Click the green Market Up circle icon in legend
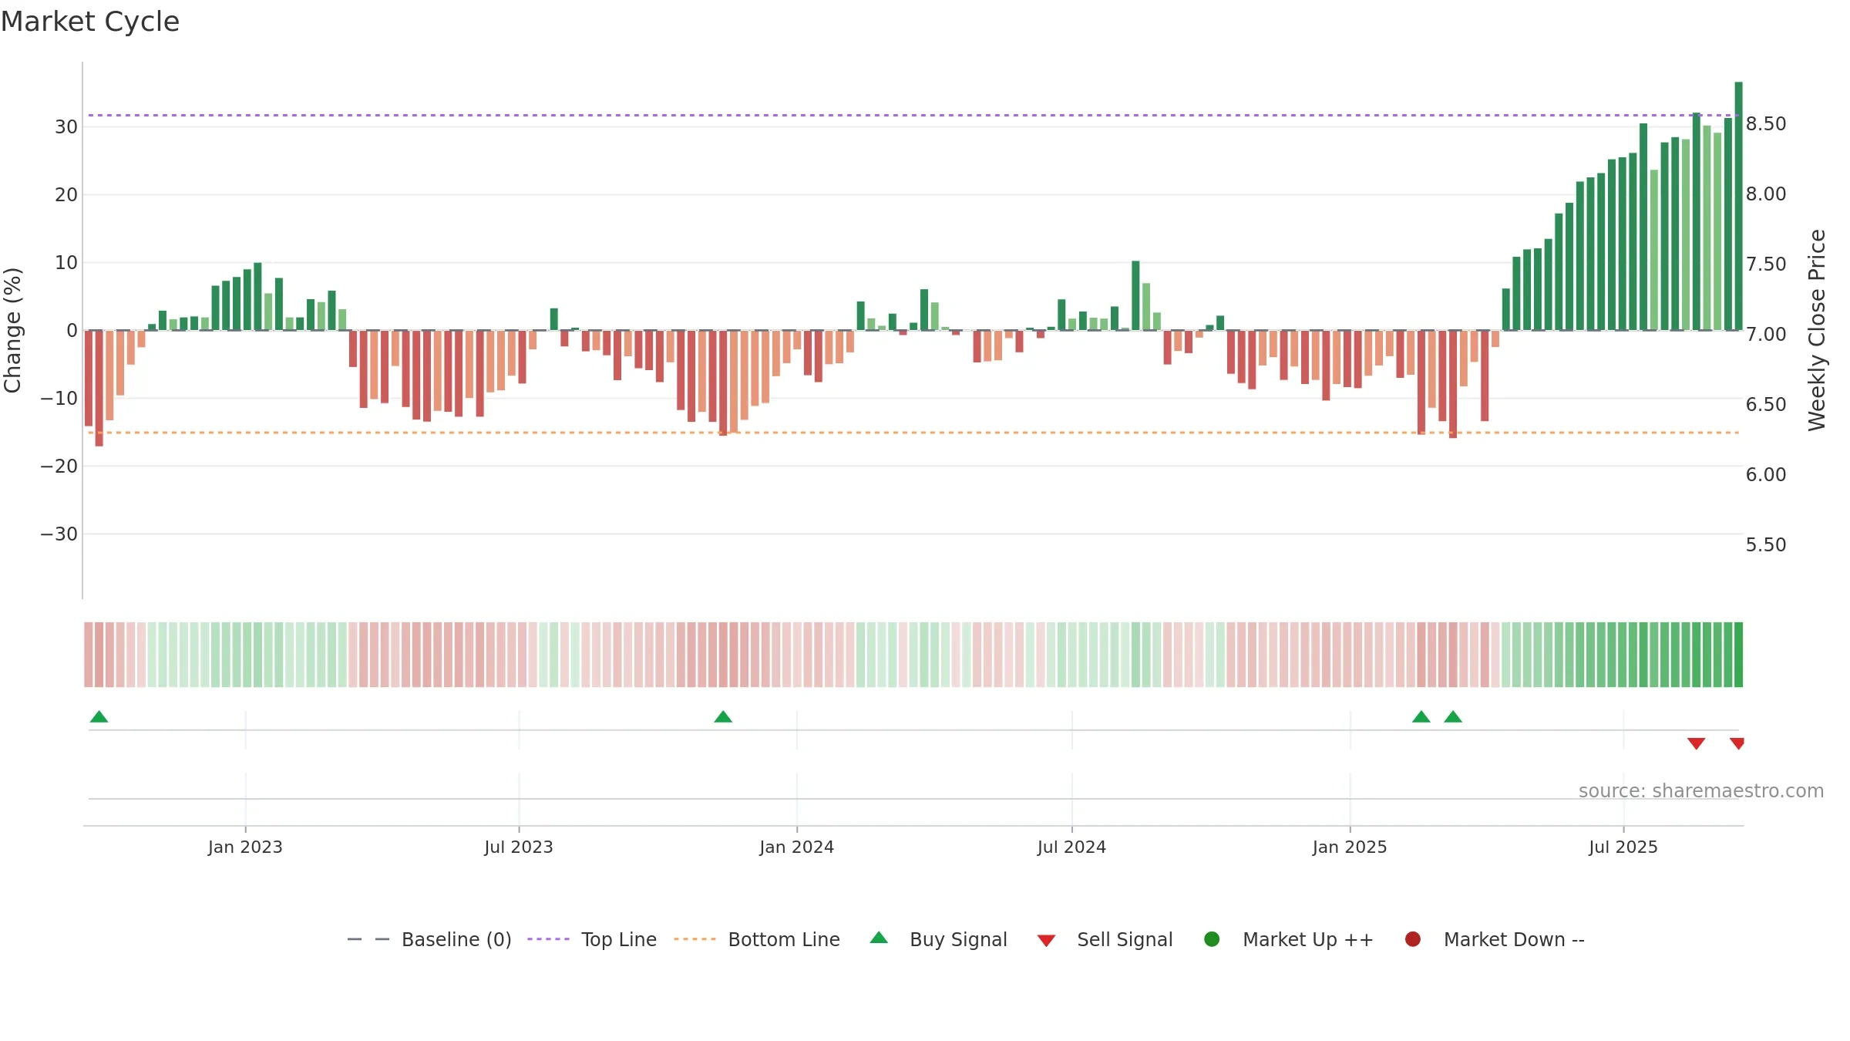This screenshot has height=1041, width=1850. tap(1212, 939)
